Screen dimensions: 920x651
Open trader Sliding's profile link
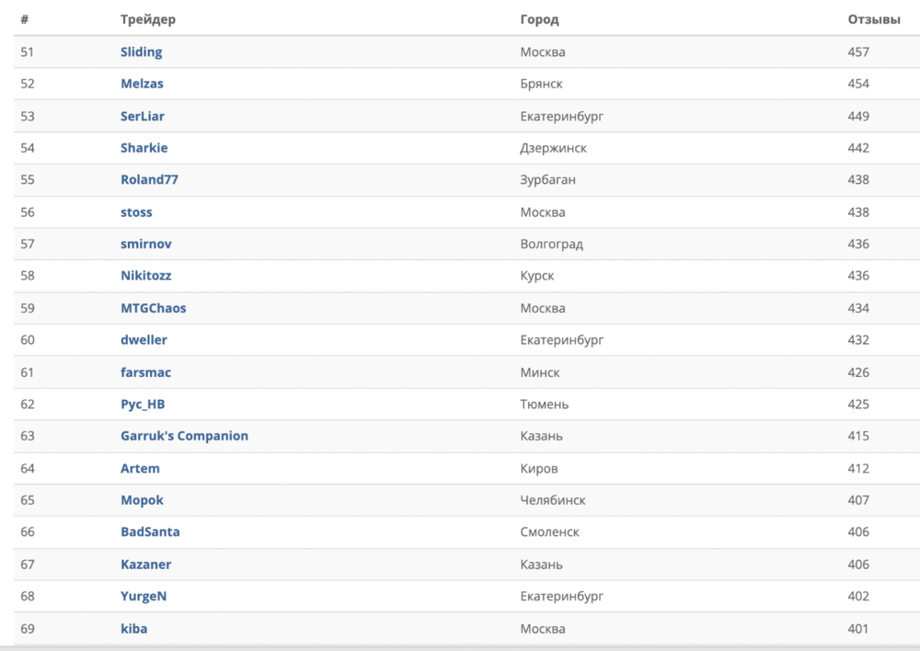coord(141,52)
